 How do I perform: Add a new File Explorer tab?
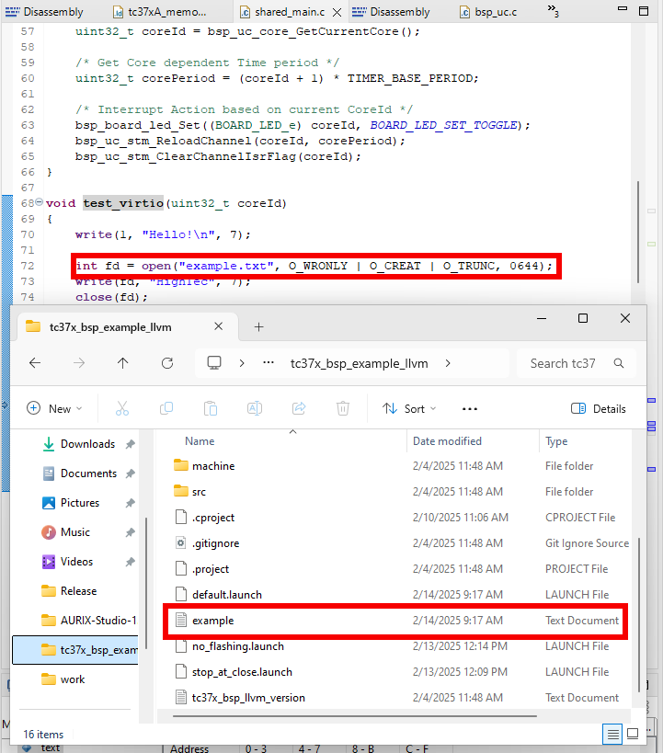point(258,327)
